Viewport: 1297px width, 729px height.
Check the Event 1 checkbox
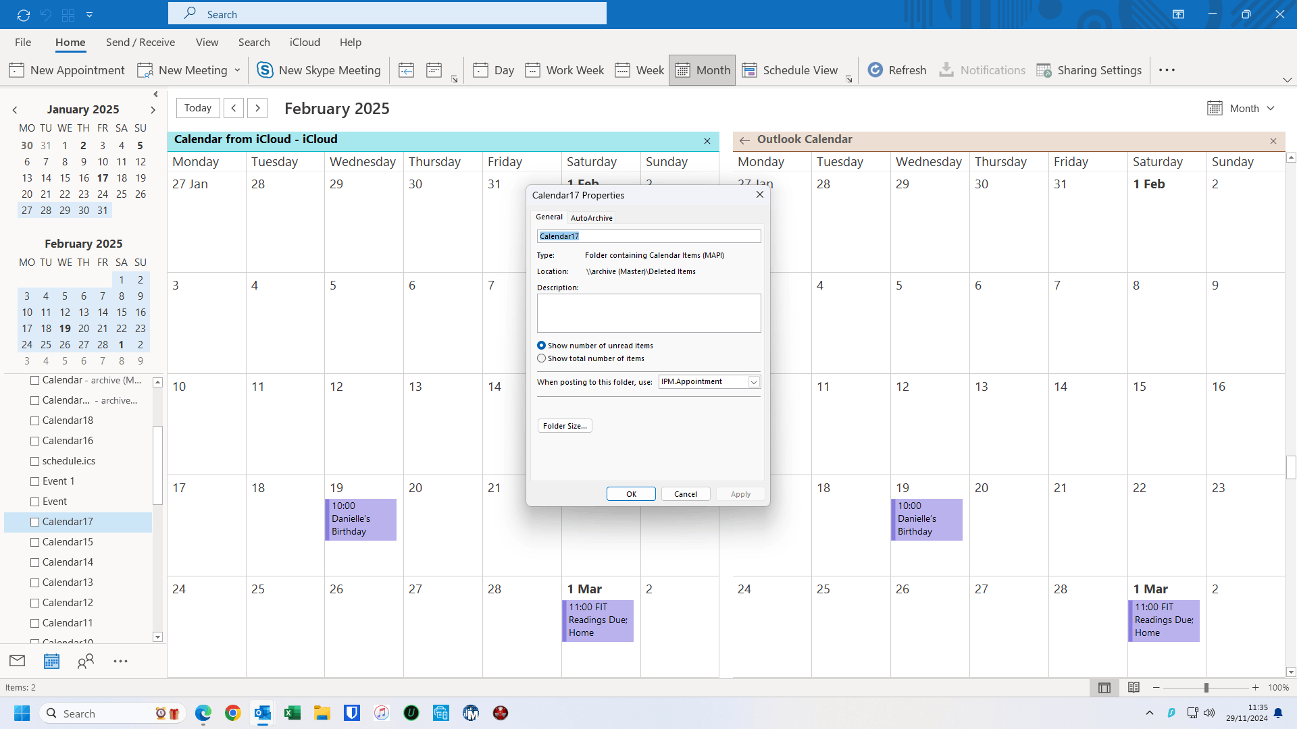[x=35, y=481]
